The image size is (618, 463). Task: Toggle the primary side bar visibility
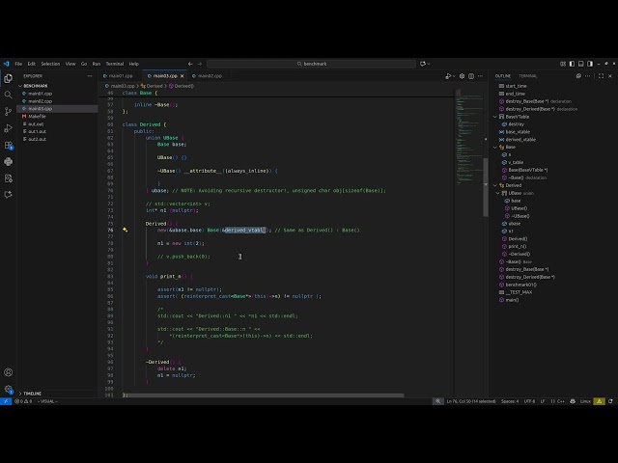coord(572,64)
